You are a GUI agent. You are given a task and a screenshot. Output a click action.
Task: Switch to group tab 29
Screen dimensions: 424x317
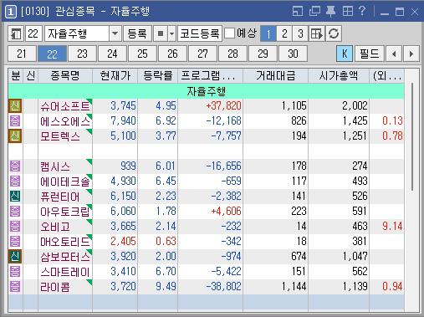[263, 54]
